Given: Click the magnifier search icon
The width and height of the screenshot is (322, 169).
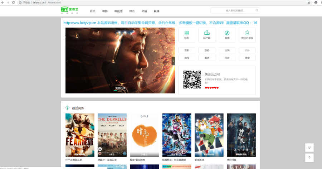Looking at the screenshot, I should point(257,10).
